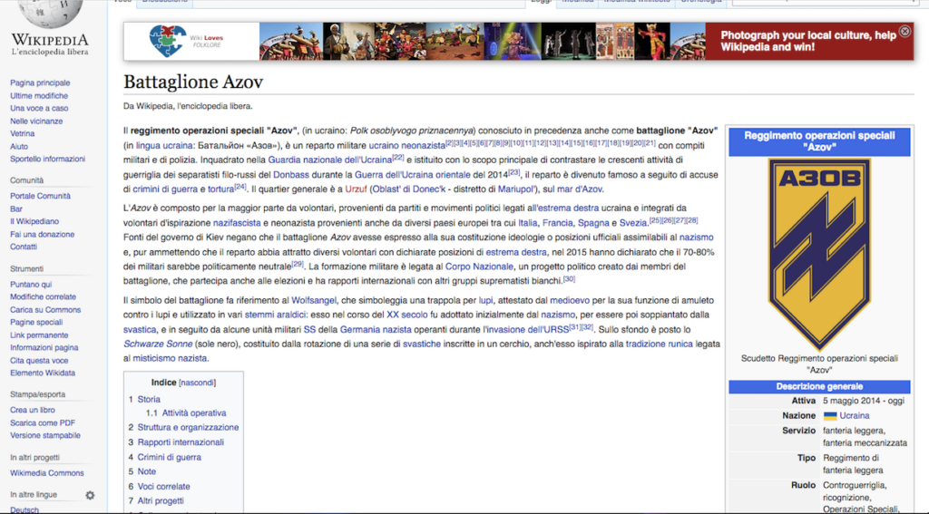Jump to Struttura e organizzazione section
Viewport: 929px width, 514px height.
pos(188,428)
